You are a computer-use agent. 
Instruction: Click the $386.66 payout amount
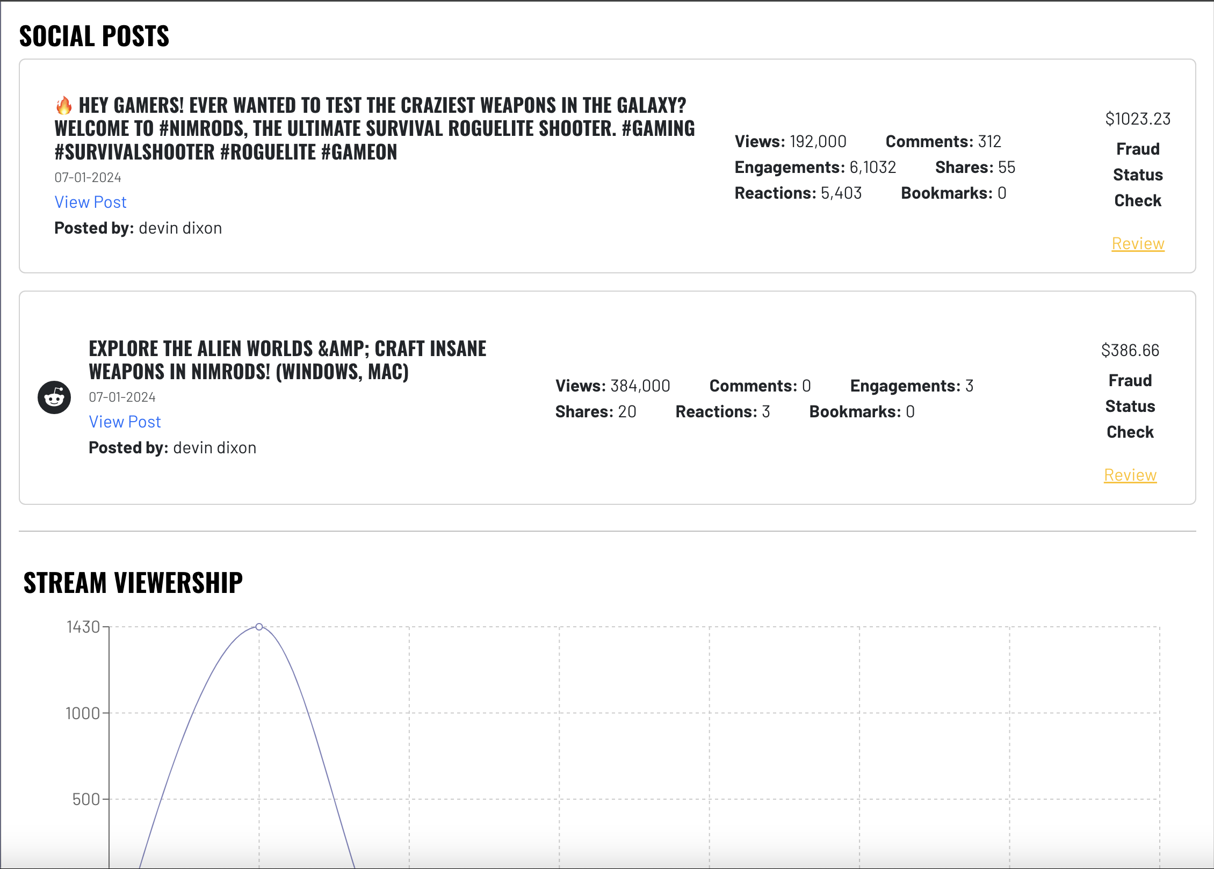click(1130, 350)
